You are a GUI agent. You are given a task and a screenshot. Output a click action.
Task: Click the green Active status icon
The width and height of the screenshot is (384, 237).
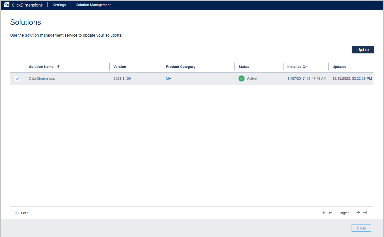(x=241, y=78)
